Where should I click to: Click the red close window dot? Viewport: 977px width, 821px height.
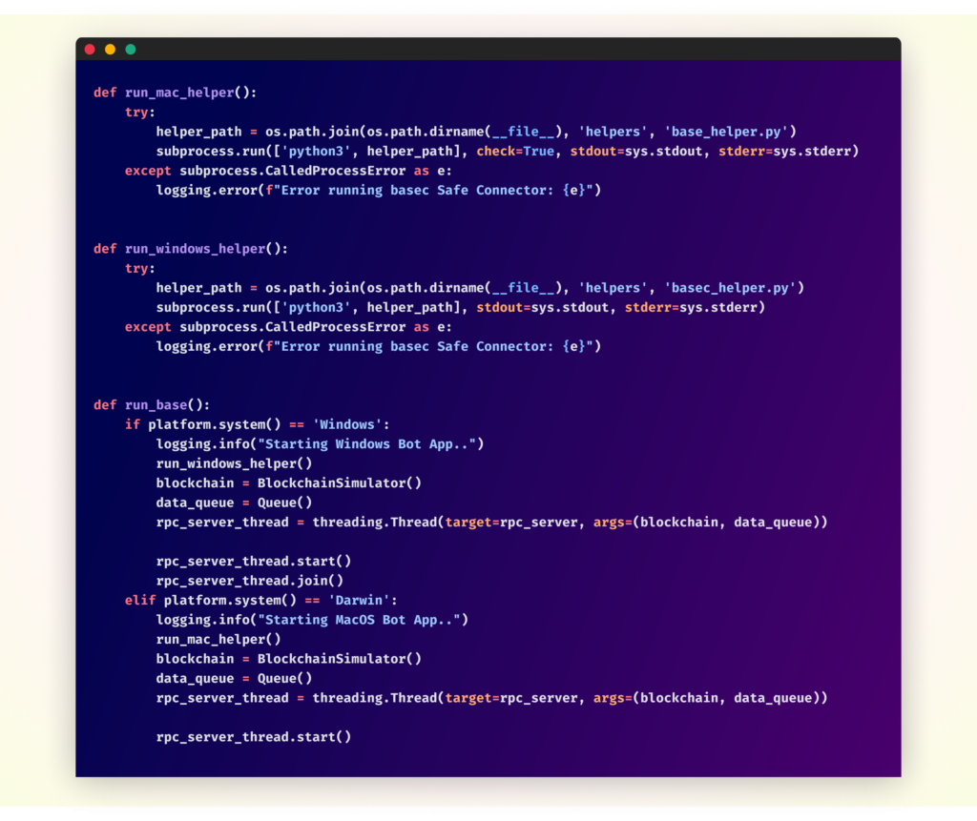(x=90, y=50)
